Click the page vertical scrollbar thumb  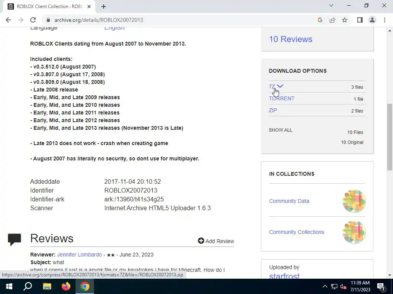pyautogui.click(x=390, y=137)
